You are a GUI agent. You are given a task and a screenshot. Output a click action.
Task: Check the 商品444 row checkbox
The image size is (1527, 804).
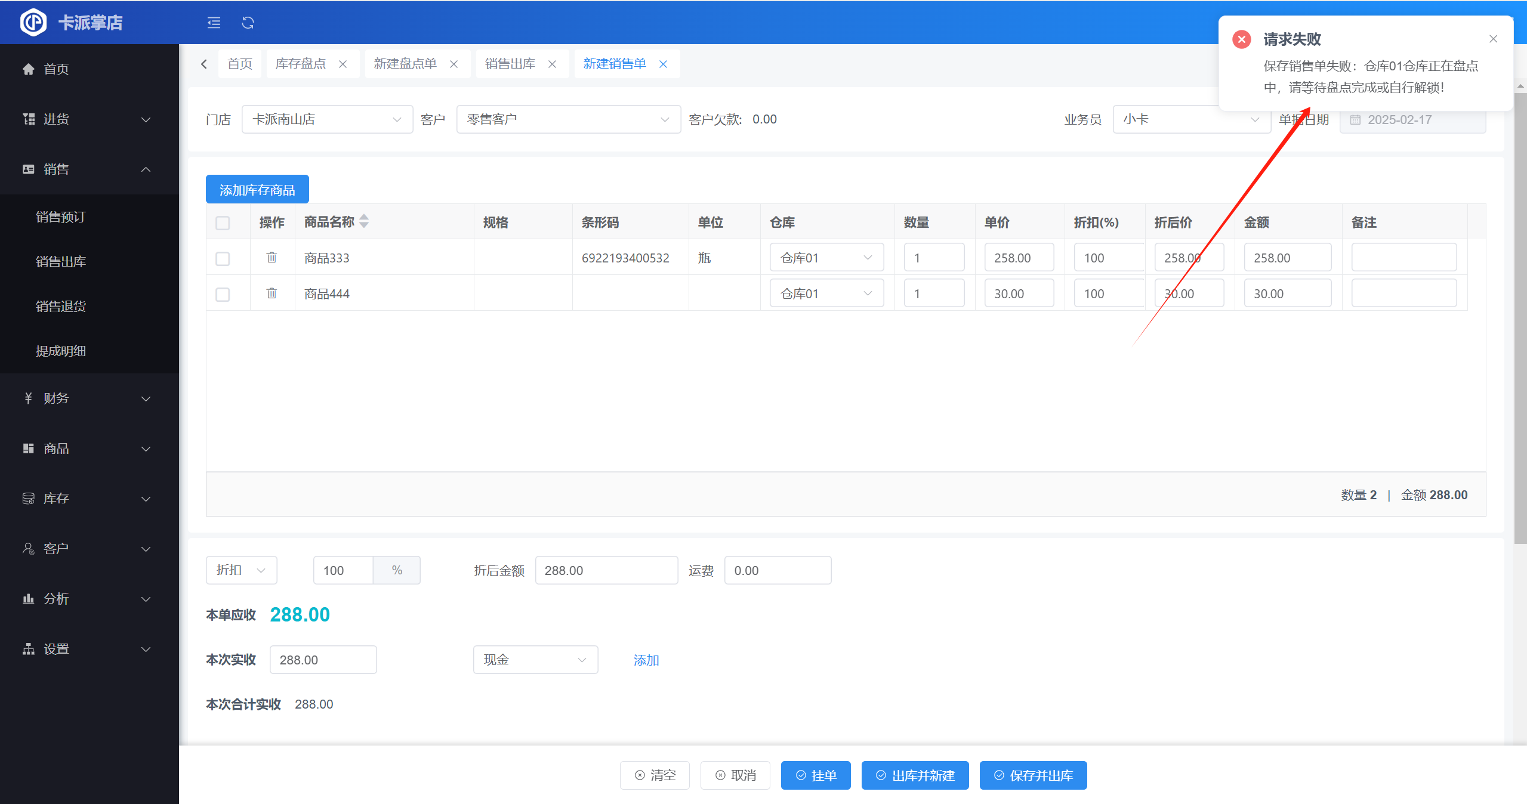[x=223, y=295]
